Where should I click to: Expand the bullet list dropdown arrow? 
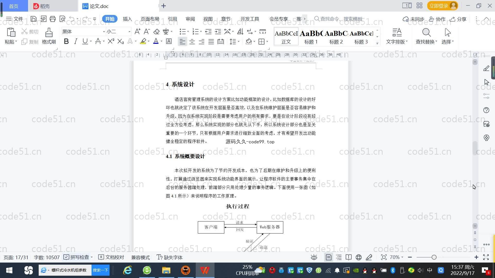[x=188, y=32]
